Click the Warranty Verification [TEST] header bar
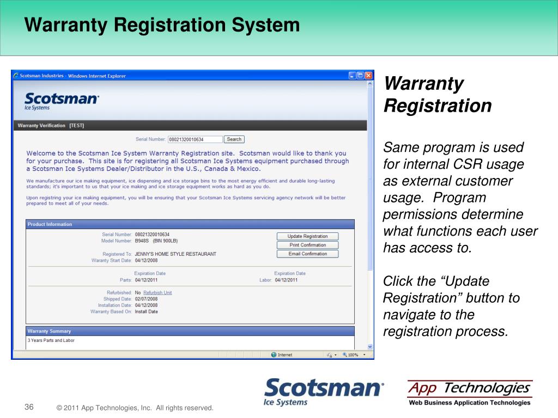The image size is (558, 418). coord(190,126)
